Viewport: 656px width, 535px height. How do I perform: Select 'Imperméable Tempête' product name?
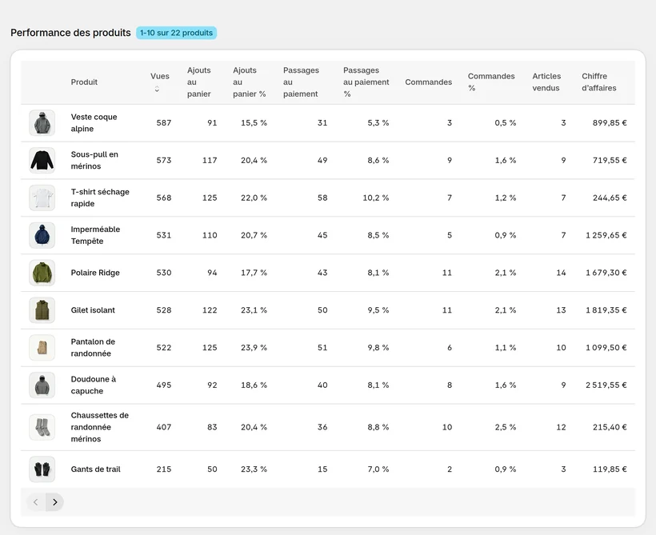coord(95,235)
